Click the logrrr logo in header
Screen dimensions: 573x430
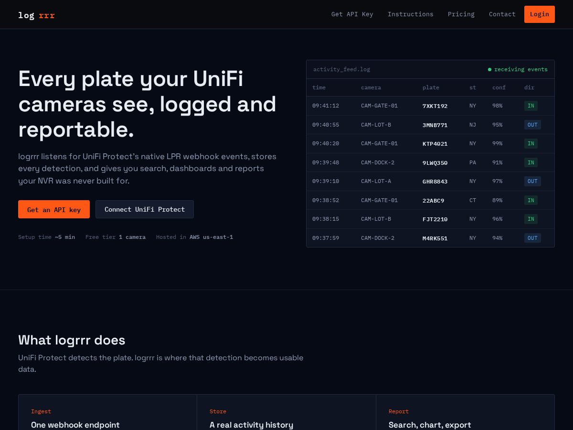click(x=36, y=15)
